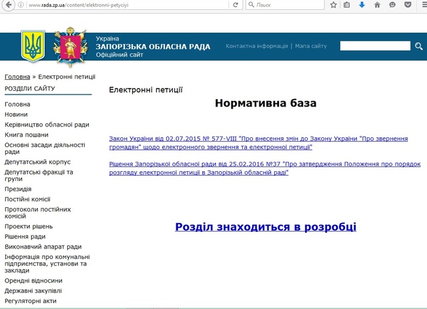Open 'Депутатський корпус' section

(x=37, y=162)
